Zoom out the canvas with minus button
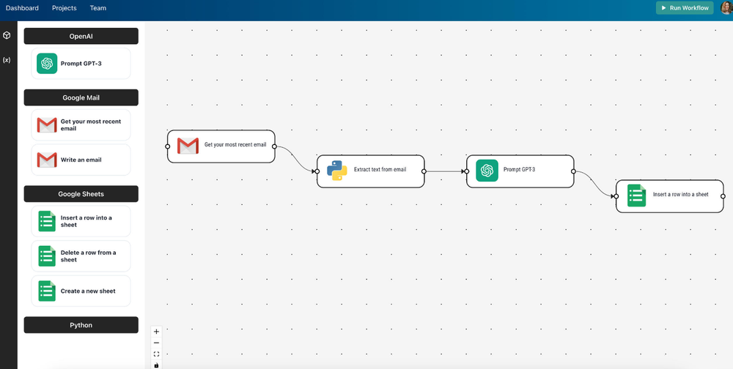 pos(156,343)
